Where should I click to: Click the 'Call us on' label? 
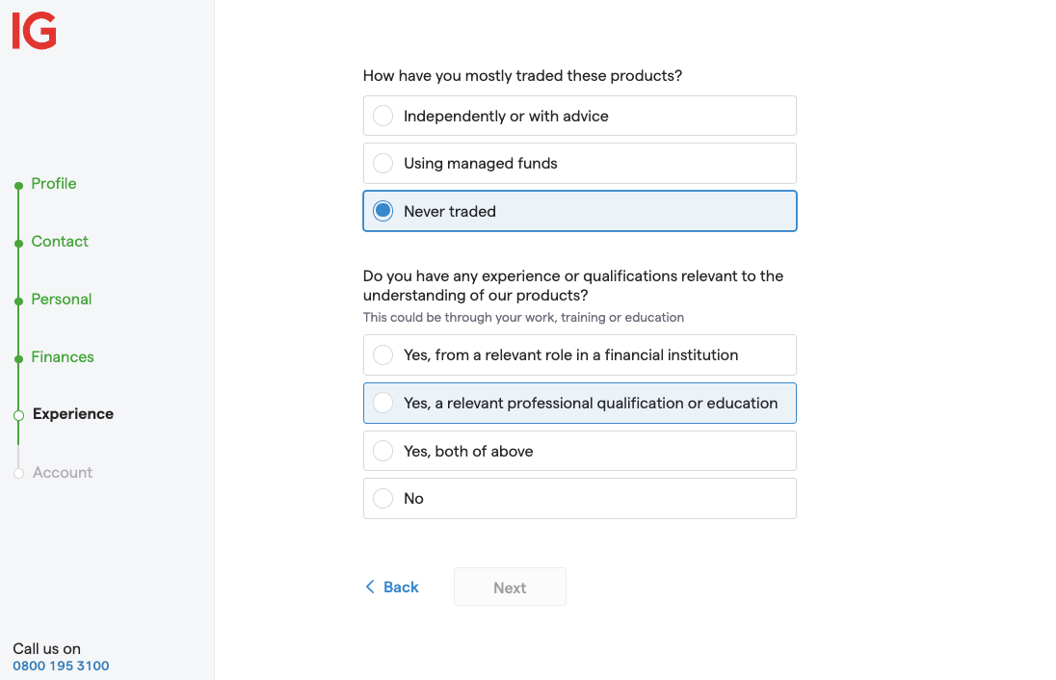point(46,648)
